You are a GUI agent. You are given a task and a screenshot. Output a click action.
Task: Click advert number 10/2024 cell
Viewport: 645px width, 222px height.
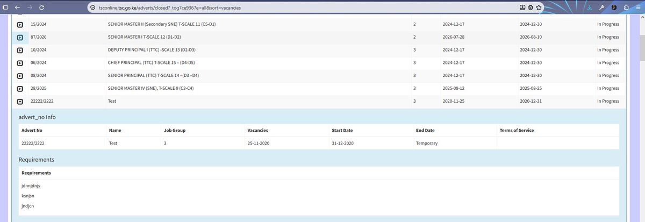(x=39, y=49)
